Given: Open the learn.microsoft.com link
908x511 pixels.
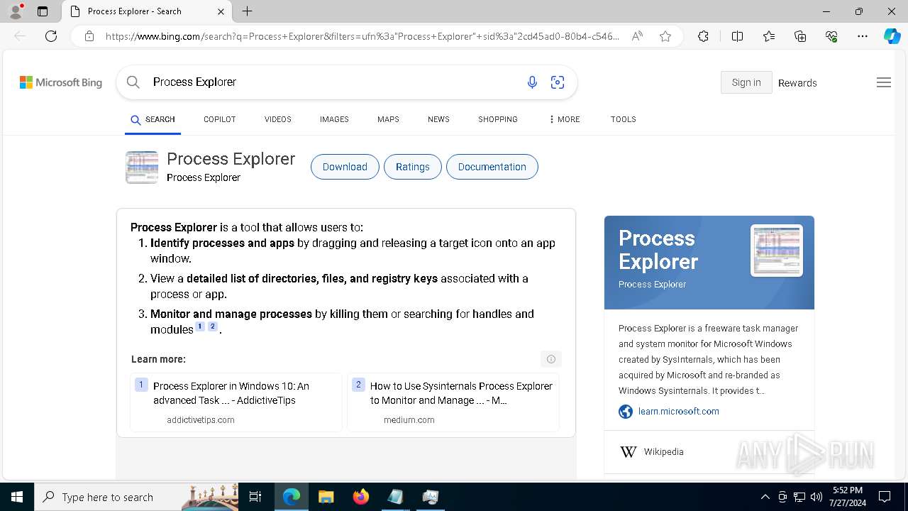Looking at the screenshot, I should point(678,411).
